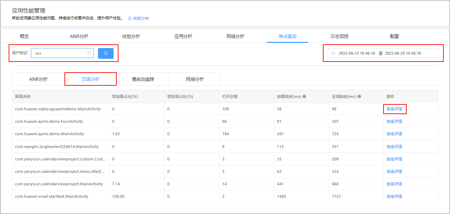Click slow load value 7.14
This screenshot has height=214, width=450.
[x=116, y=184]
